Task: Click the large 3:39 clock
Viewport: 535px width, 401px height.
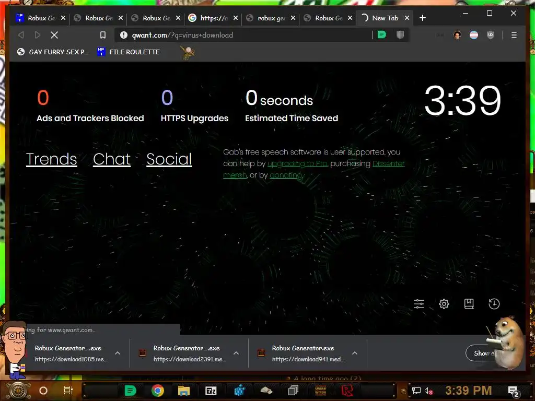Action: pyautogui.click(x=462, y=100)
